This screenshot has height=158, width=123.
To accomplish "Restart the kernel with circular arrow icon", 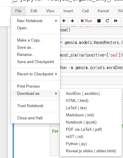I will tap(107, 21).
